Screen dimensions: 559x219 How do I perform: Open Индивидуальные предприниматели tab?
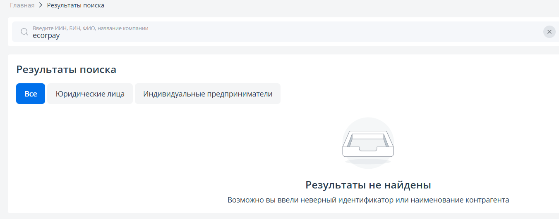[x=208, y=94]
